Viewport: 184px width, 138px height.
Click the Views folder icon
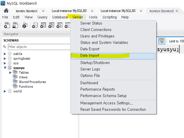15,77
